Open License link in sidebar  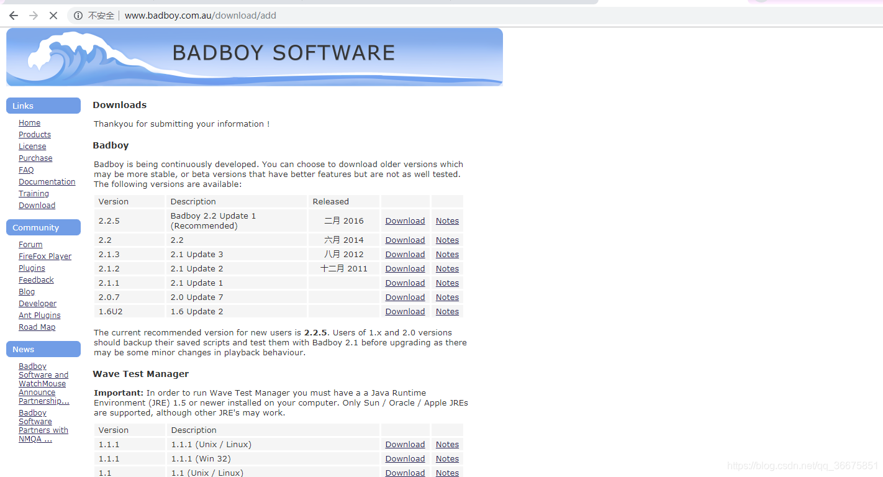point(32,147)
